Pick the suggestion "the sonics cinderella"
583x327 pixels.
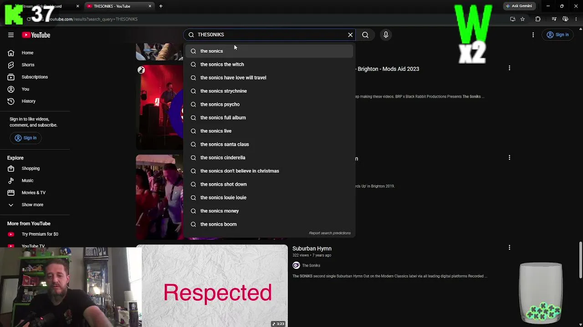[x=269, y=158]
